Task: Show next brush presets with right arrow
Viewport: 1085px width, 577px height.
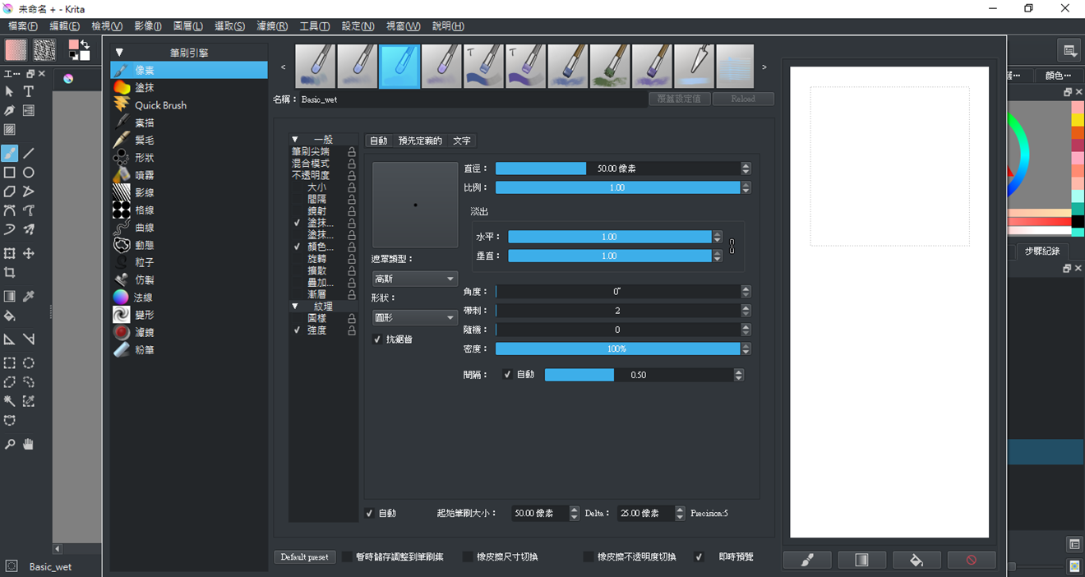Action: point(764,67)
